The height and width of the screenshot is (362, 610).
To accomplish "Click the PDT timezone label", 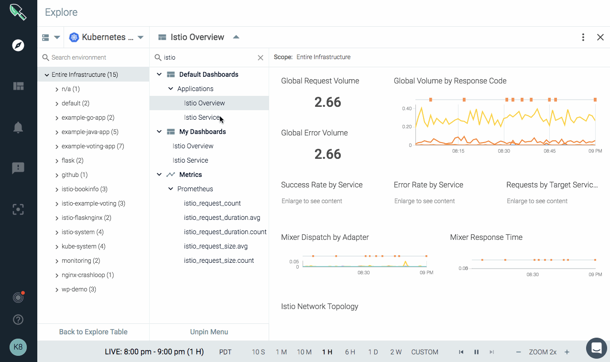I will (x=225, y=352).
